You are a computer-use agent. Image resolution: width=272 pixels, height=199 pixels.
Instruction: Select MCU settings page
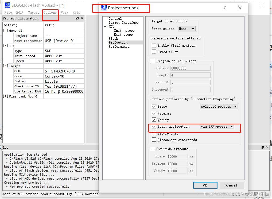[111, 27]
